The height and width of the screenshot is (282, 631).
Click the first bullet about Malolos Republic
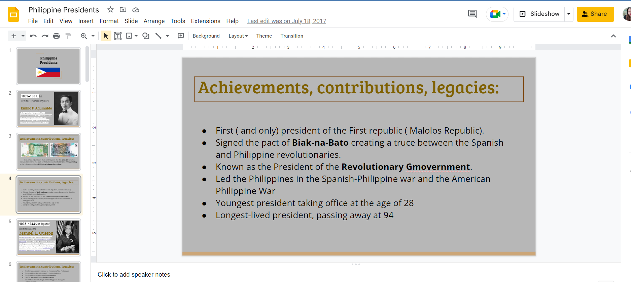tap(350, 131)
